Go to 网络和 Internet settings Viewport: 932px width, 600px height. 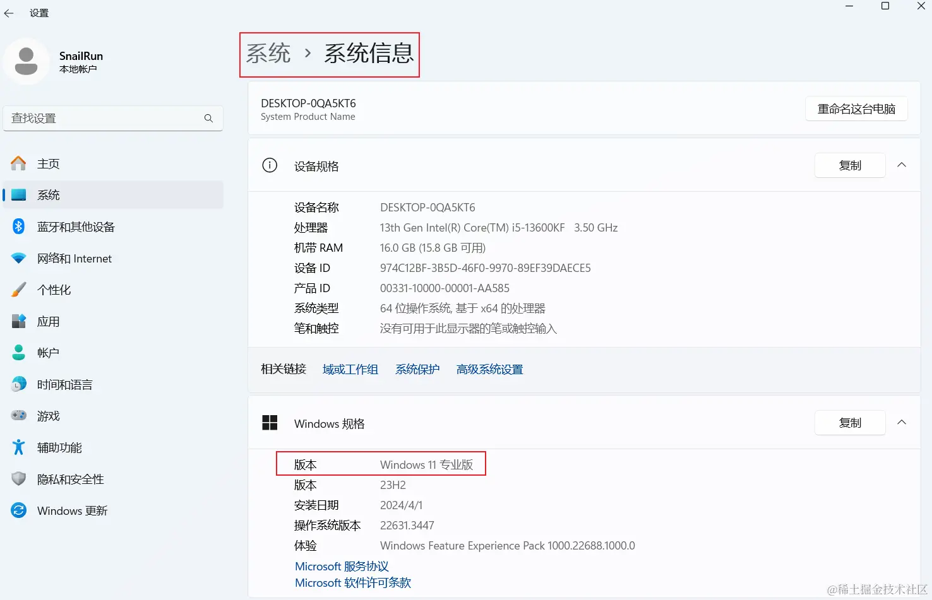[x=114, y=258]
